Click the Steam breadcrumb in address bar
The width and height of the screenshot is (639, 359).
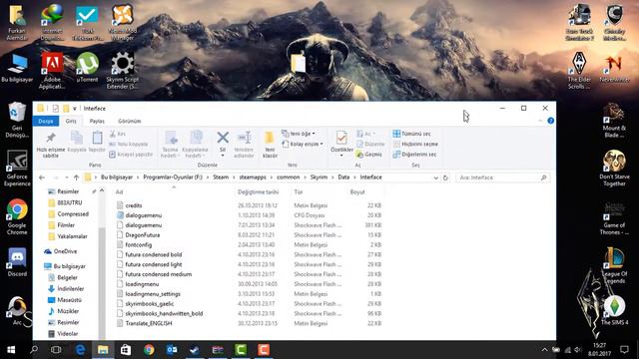click(x=221, y=178)
